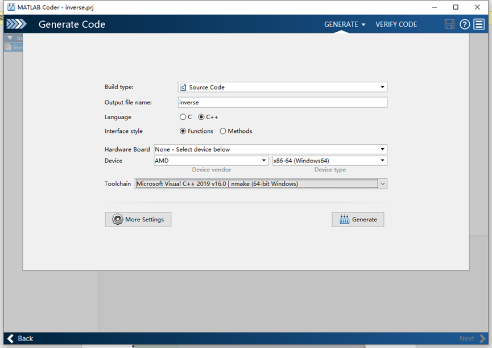This screenshot has width=492, height=348.
Task: Select the C language radio button
Action: (x=183, y=117)
